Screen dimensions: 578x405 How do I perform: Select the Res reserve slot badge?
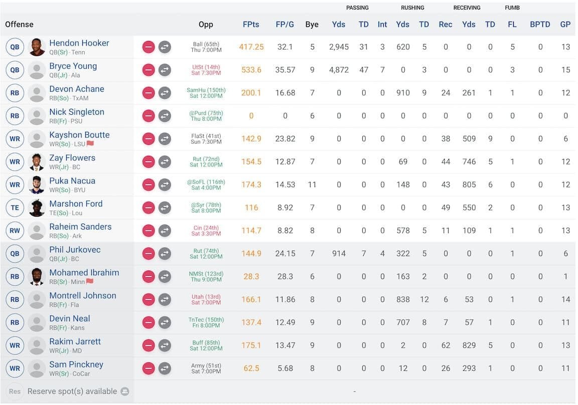pos(15,391)
